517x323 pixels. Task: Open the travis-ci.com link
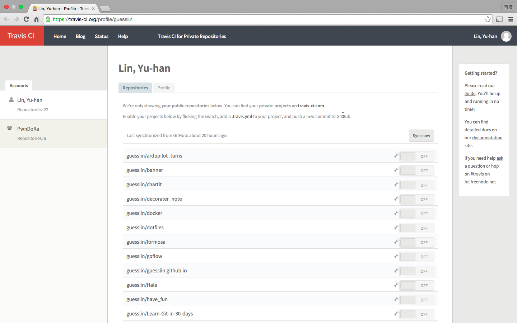(x=311, y=106)
